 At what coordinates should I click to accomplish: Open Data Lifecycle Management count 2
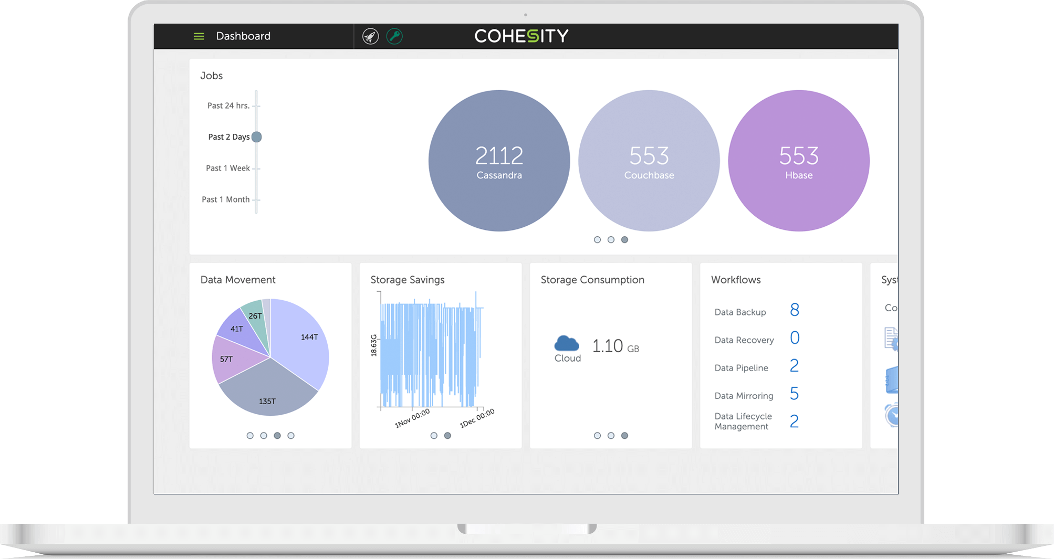tap(794, 421)
